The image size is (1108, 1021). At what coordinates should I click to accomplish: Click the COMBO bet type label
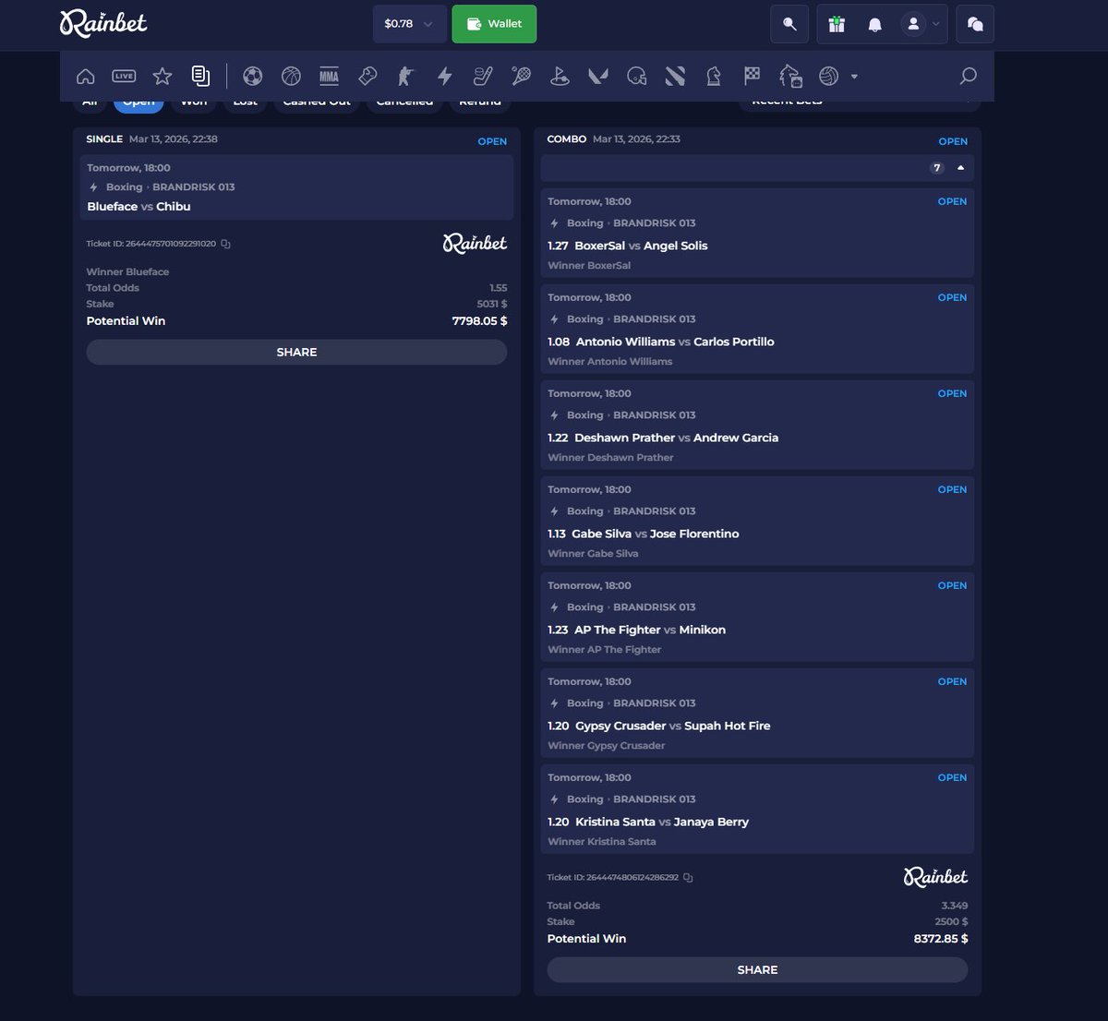(567, 139)
